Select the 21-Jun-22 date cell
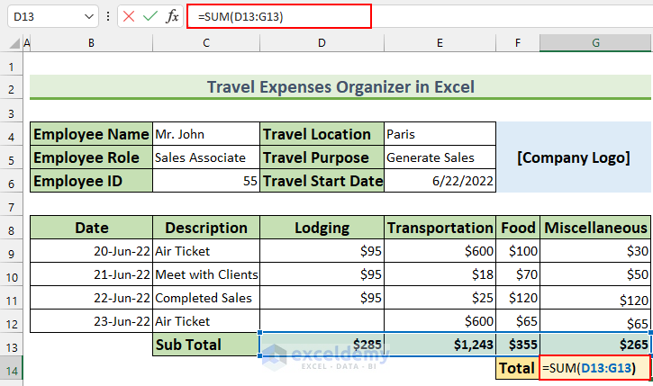This screenshot has width=653, height=386. tap(91, 274)
